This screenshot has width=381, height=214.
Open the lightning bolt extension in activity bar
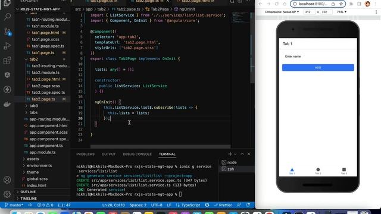click(x=7, y=90)
